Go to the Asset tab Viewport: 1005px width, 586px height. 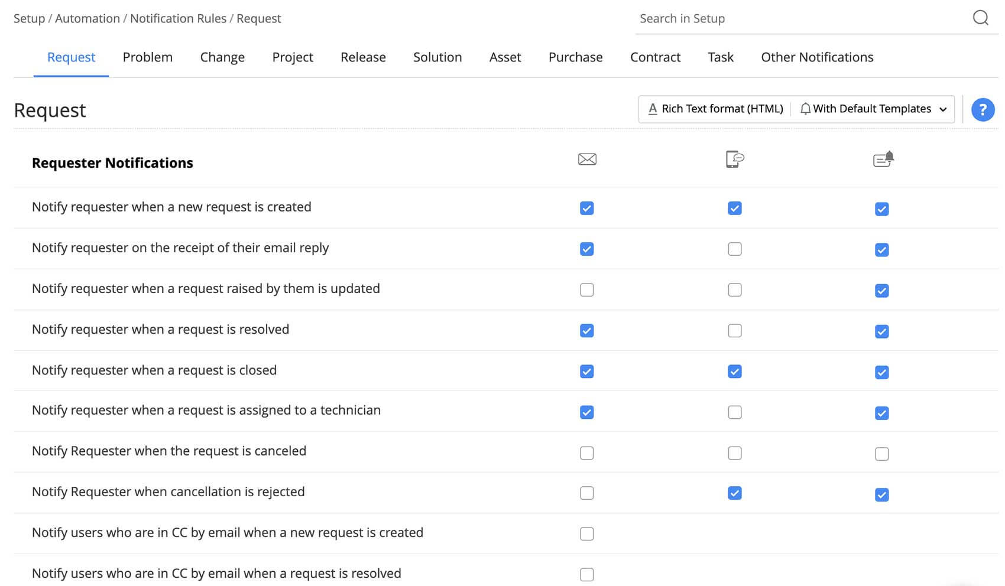click(505, 57)
